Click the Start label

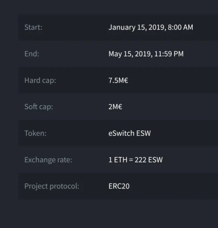click(x=33, y=27)
